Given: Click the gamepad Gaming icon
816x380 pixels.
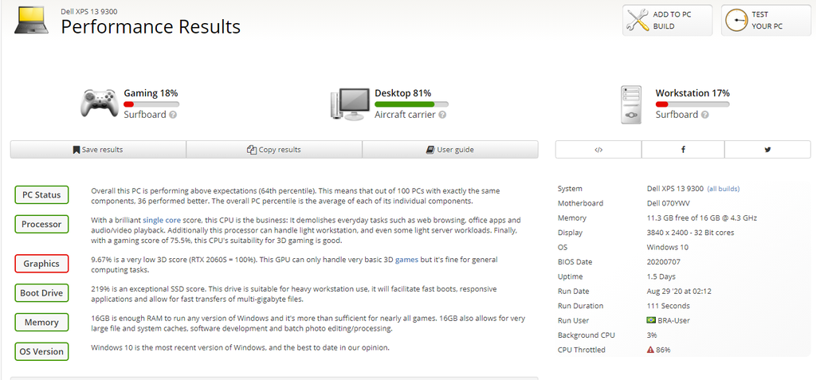Looking at the screenshot, I should [x=99, y=103].
